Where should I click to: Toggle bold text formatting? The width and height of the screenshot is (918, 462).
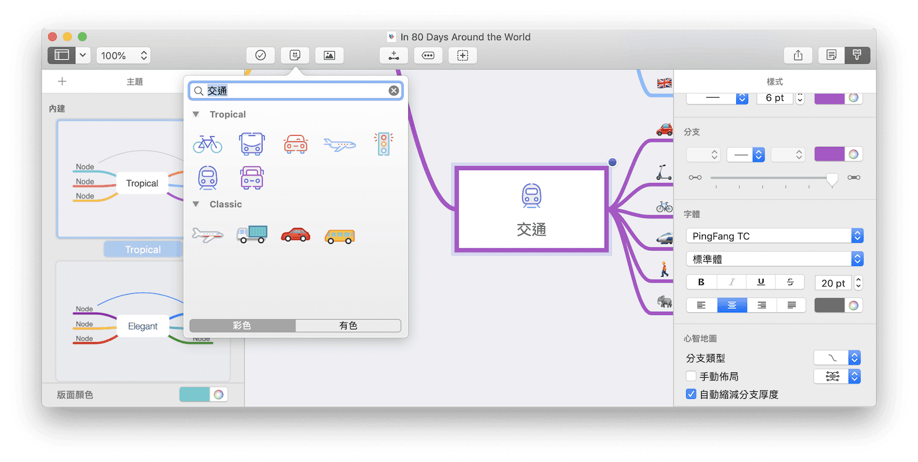pyautogui.click(x=701, y=282)
